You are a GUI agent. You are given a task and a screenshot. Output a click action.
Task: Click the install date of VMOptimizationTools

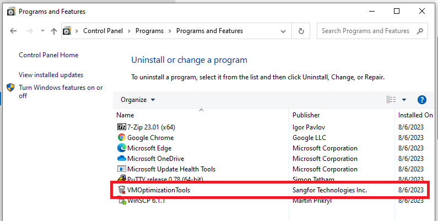411,190
